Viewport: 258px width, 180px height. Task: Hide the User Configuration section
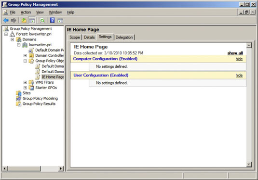tap(239, 76)
